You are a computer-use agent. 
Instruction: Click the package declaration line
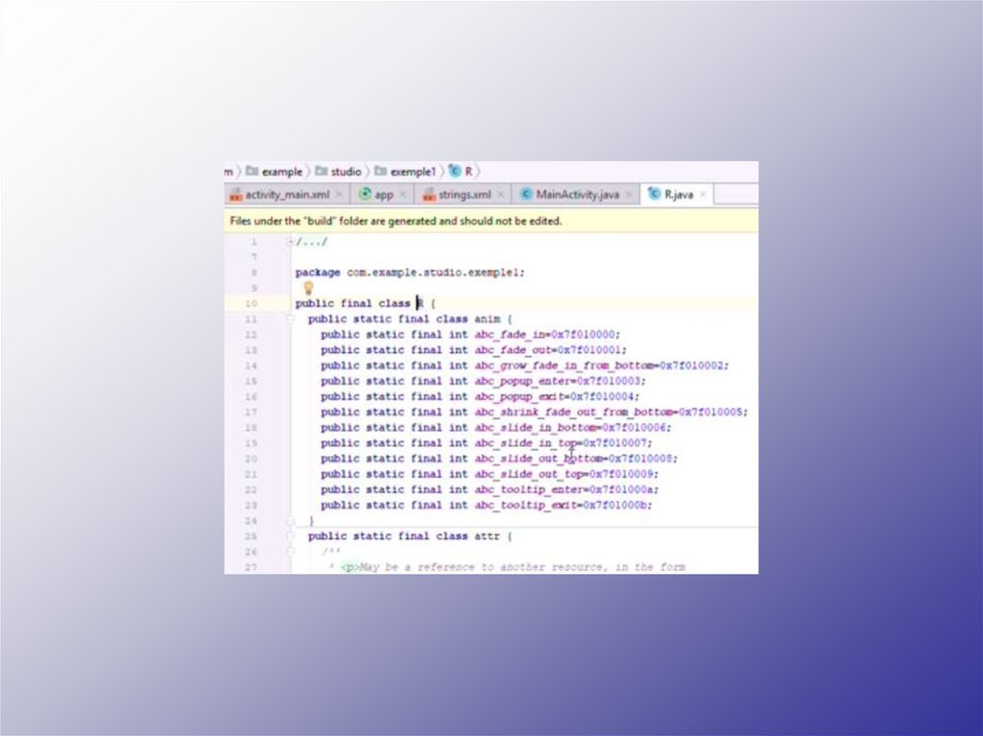tap(410, 273)
